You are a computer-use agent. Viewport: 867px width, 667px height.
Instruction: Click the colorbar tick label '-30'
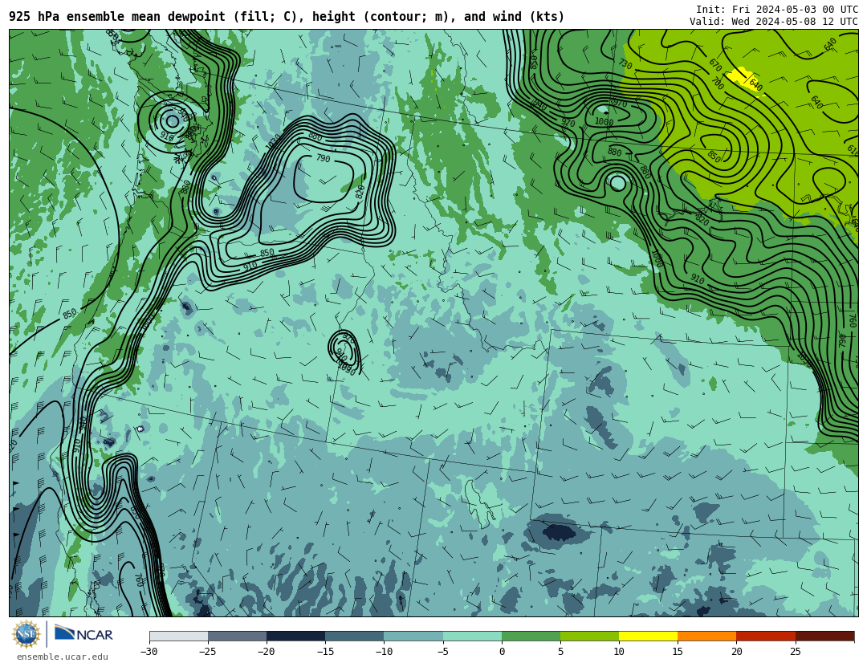(x=149, y=652)
